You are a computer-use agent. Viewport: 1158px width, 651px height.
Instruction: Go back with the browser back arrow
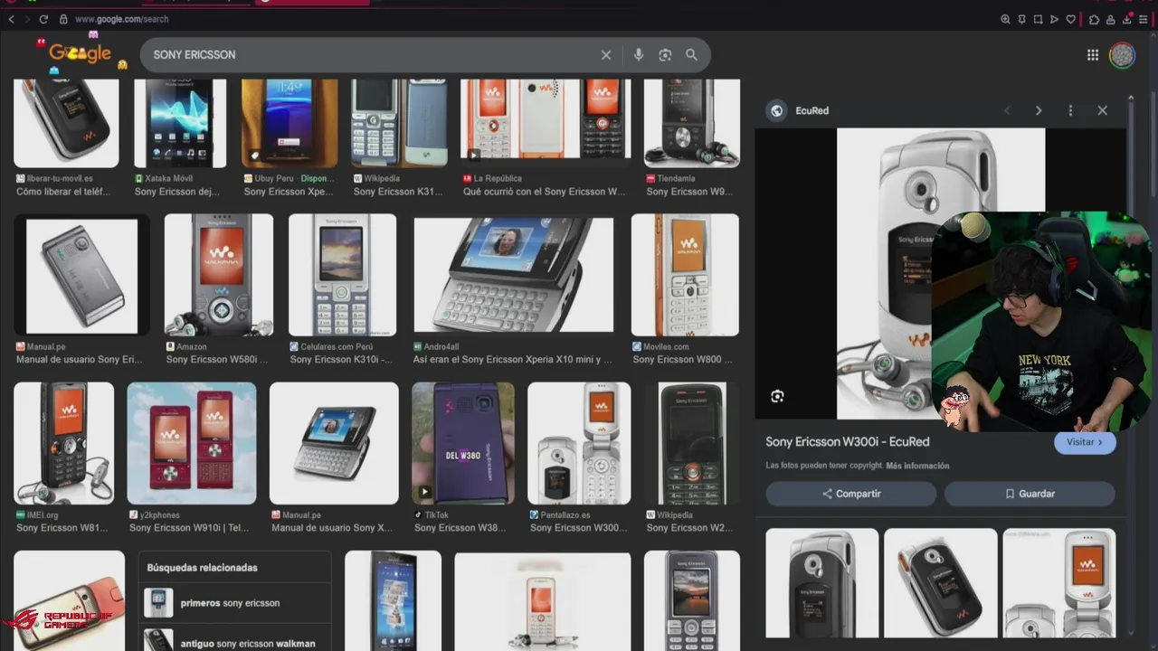11,19
